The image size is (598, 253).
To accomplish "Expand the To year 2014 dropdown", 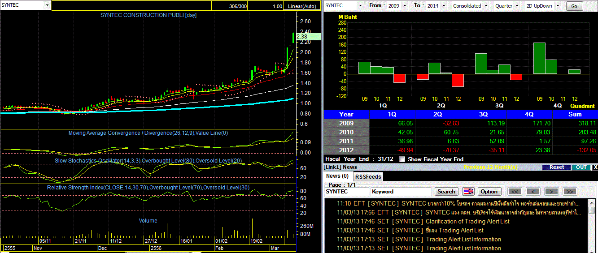I will pyautogui.click(x=444, y=5).
